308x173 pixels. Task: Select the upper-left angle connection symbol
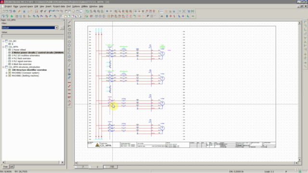click(x=305, y=22)
